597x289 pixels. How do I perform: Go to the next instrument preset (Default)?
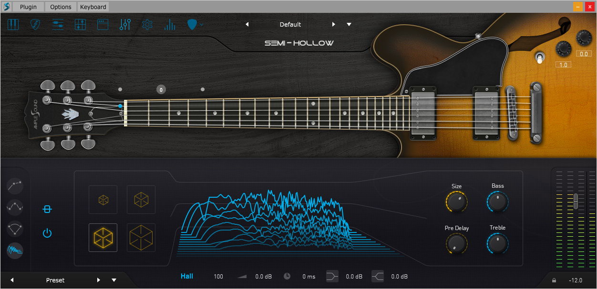(x=333, y=24)
